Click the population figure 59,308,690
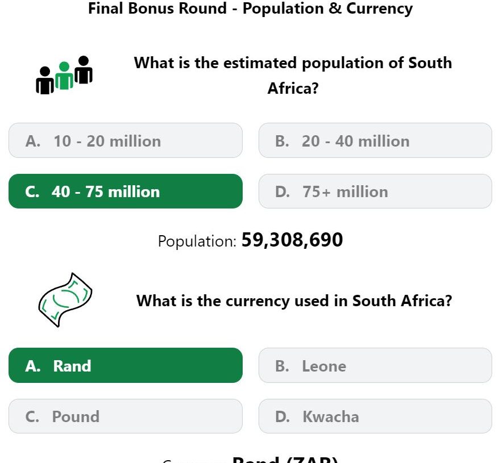 pos(292,240)
